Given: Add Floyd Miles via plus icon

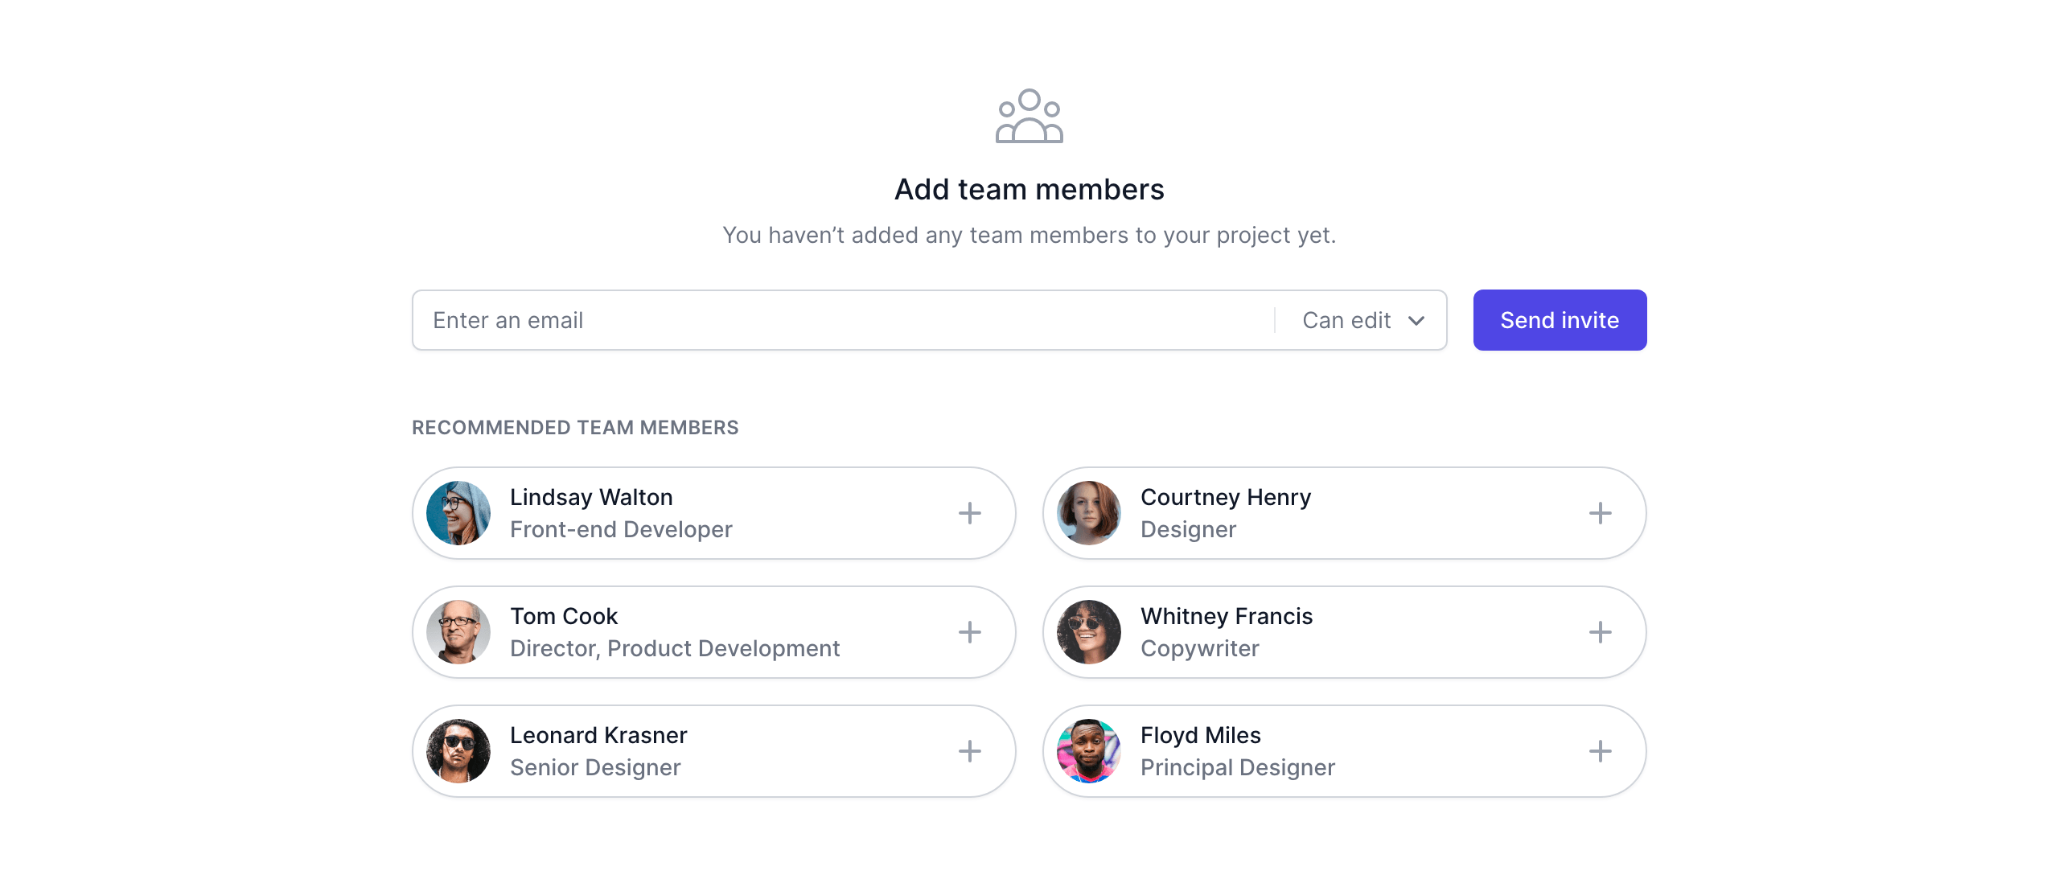Looking at the screenshot, I should click(1600, 751).
